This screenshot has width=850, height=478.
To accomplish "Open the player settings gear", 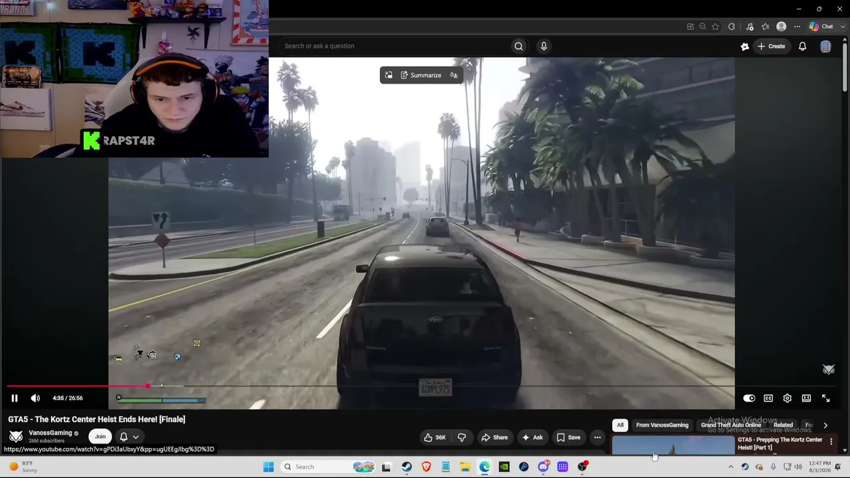I will pos(787,398).
